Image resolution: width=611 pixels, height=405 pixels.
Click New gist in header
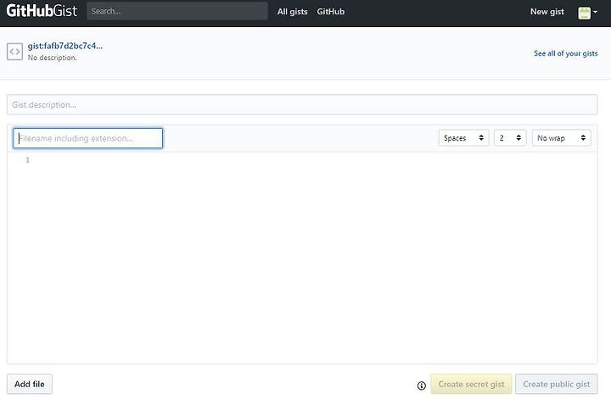click(547, 12)
